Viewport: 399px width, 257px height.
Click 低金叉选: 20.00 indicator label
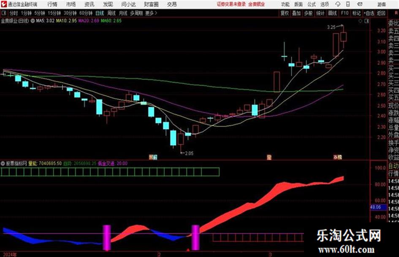[x=113, y=163]
